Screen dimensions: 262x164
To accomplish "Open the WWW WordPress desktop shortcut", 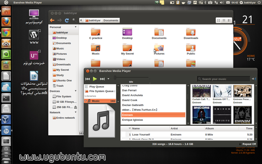I will 34,37.
